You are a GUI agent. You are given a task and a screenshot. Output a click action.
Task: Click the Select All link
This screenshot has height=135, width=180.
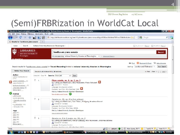36,75
